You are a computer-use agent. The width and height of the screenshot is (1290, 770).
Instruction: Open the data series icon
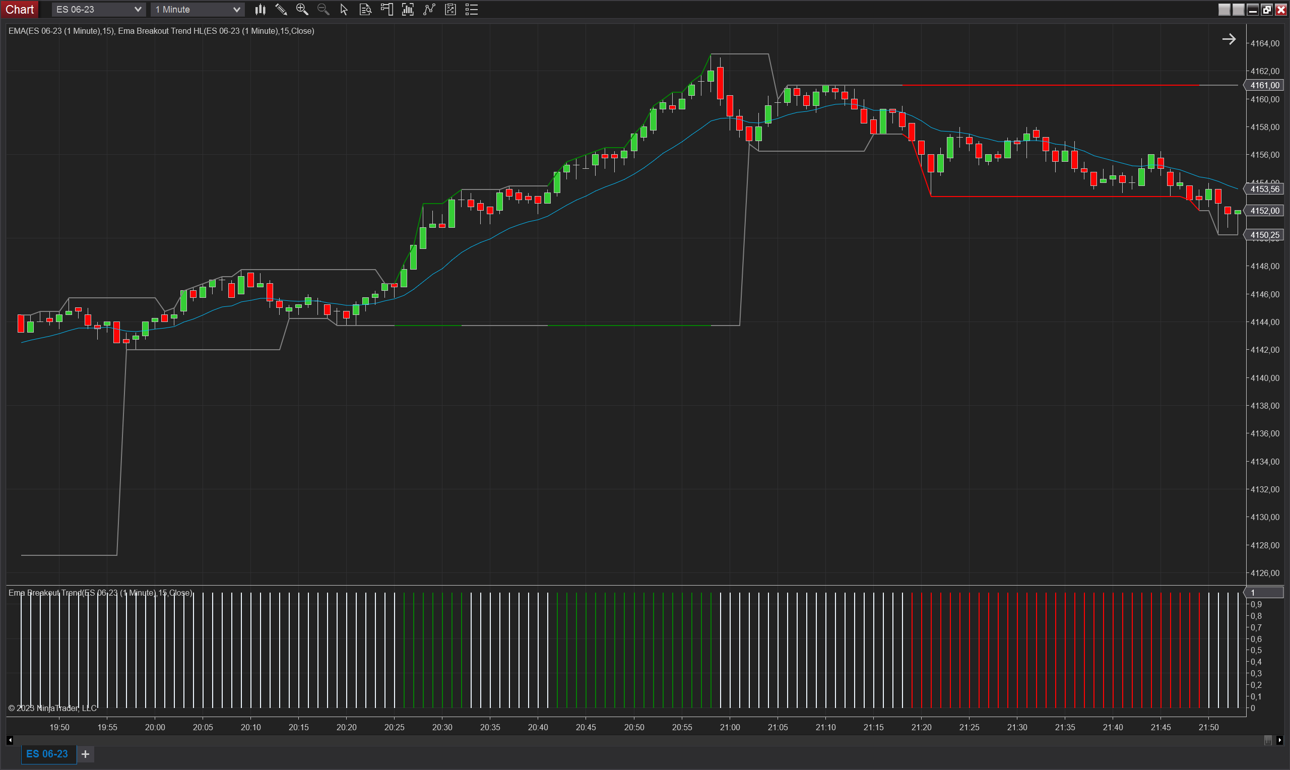click(x=408, y=10)
